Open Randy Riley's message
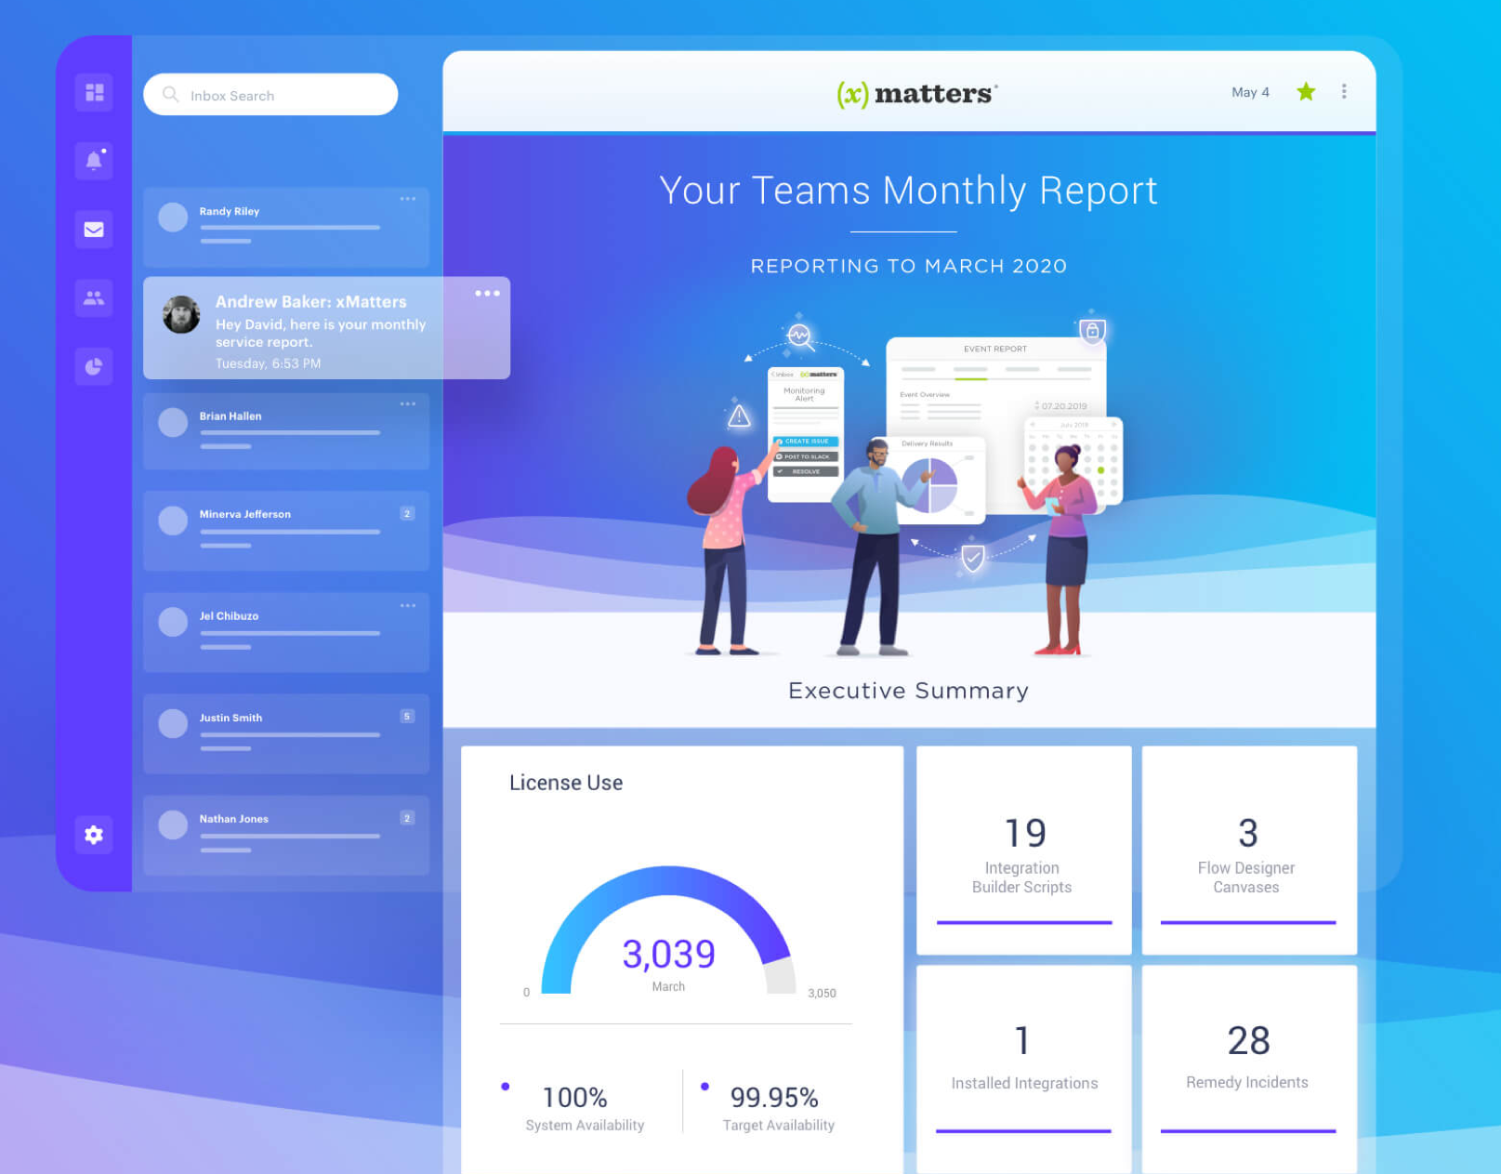The width and height of the screenshot is (1501, 1174). tap(286, 227)
